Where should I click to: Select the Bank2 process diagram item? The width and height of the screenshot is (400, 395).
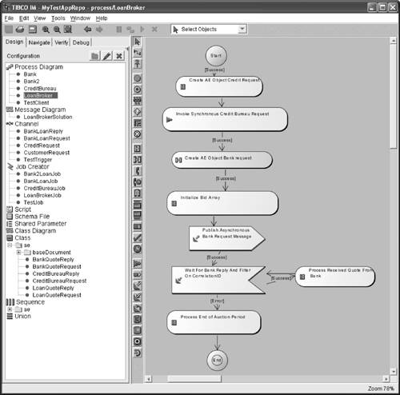coord(31,82)
